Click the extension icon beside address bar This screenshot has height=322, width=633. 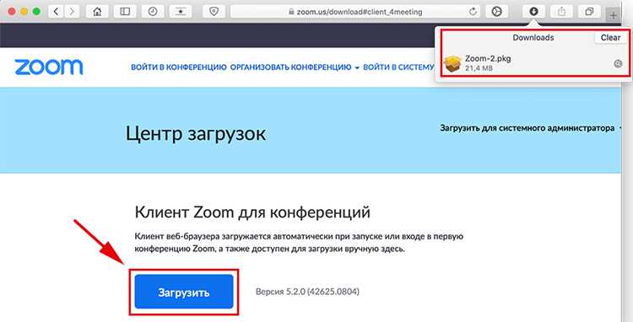point(496,12)
